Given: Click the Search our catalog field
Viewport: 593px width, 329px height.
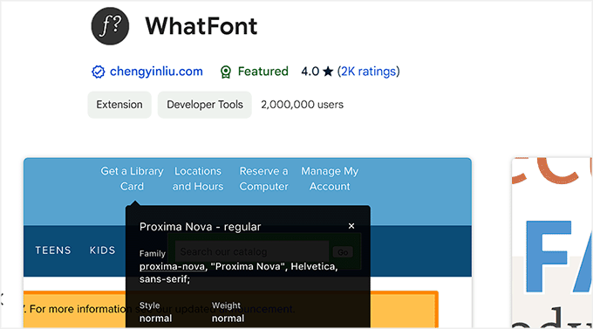Looking at the screenshot, I should click(251, 251).
